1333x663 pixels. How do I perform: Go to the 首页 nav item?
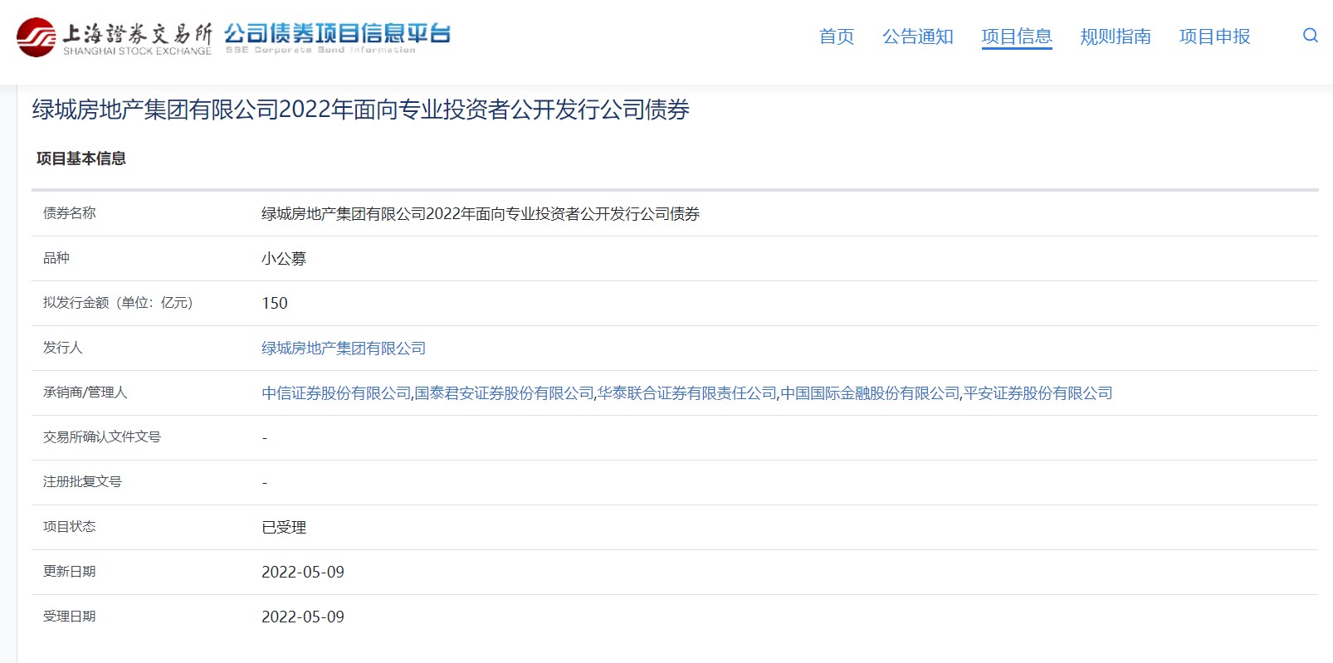pyautogui.click(x=836, y=37)
